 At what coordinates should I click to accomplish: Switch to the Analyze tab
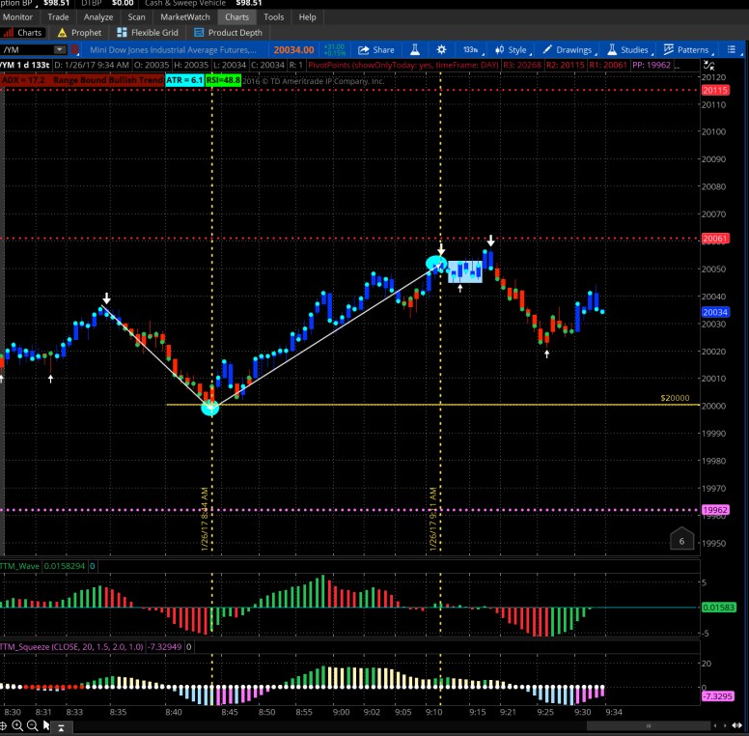tap(97, 16)
